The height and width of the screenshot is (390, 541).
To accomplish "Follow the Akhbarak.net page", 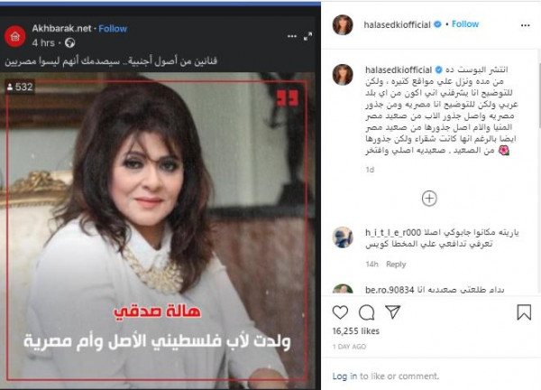I will pos(113,29).
